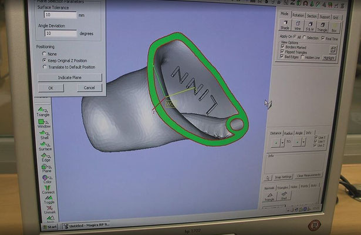Click the Indicate Plane button
The height and width of the screenshot is (235, 361).
[x=69, y=78]
